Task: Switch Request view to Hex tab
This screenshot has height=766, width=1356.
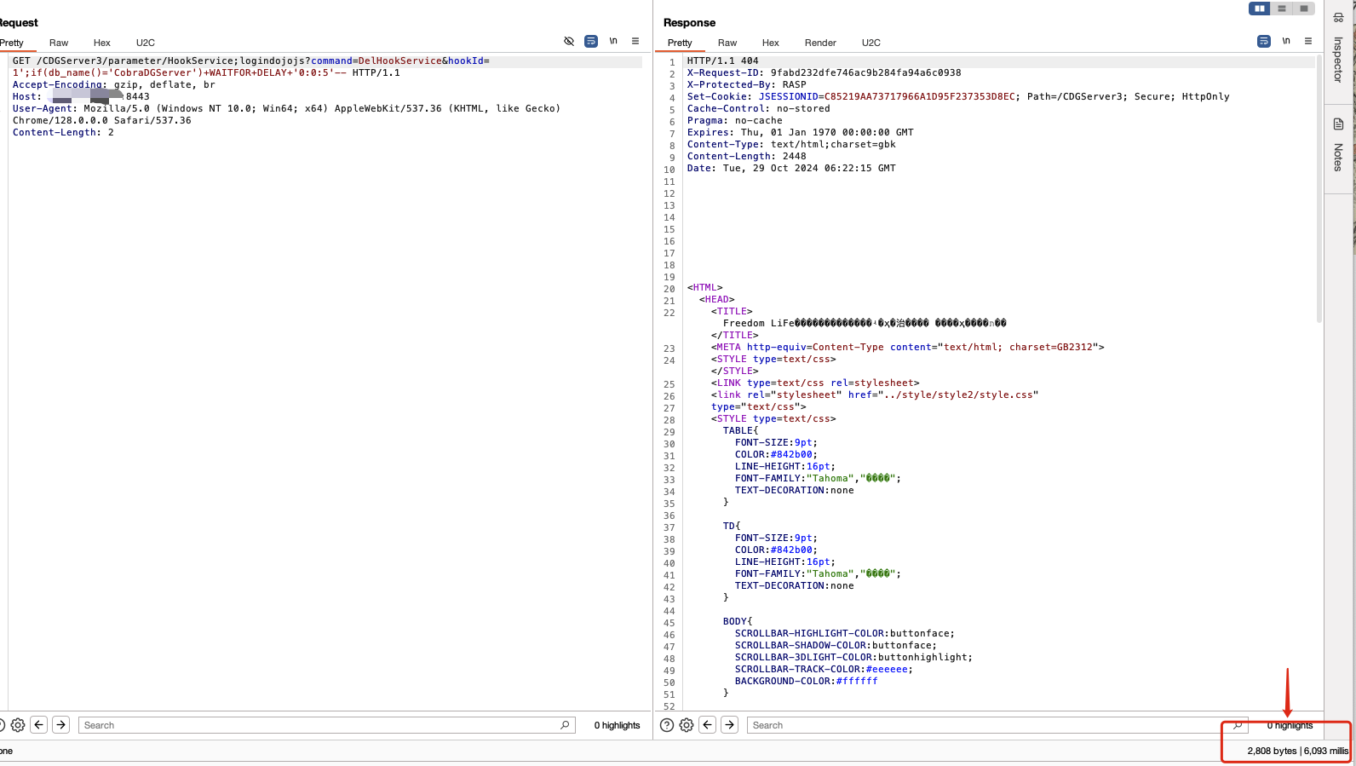Action: click(102, 43)
